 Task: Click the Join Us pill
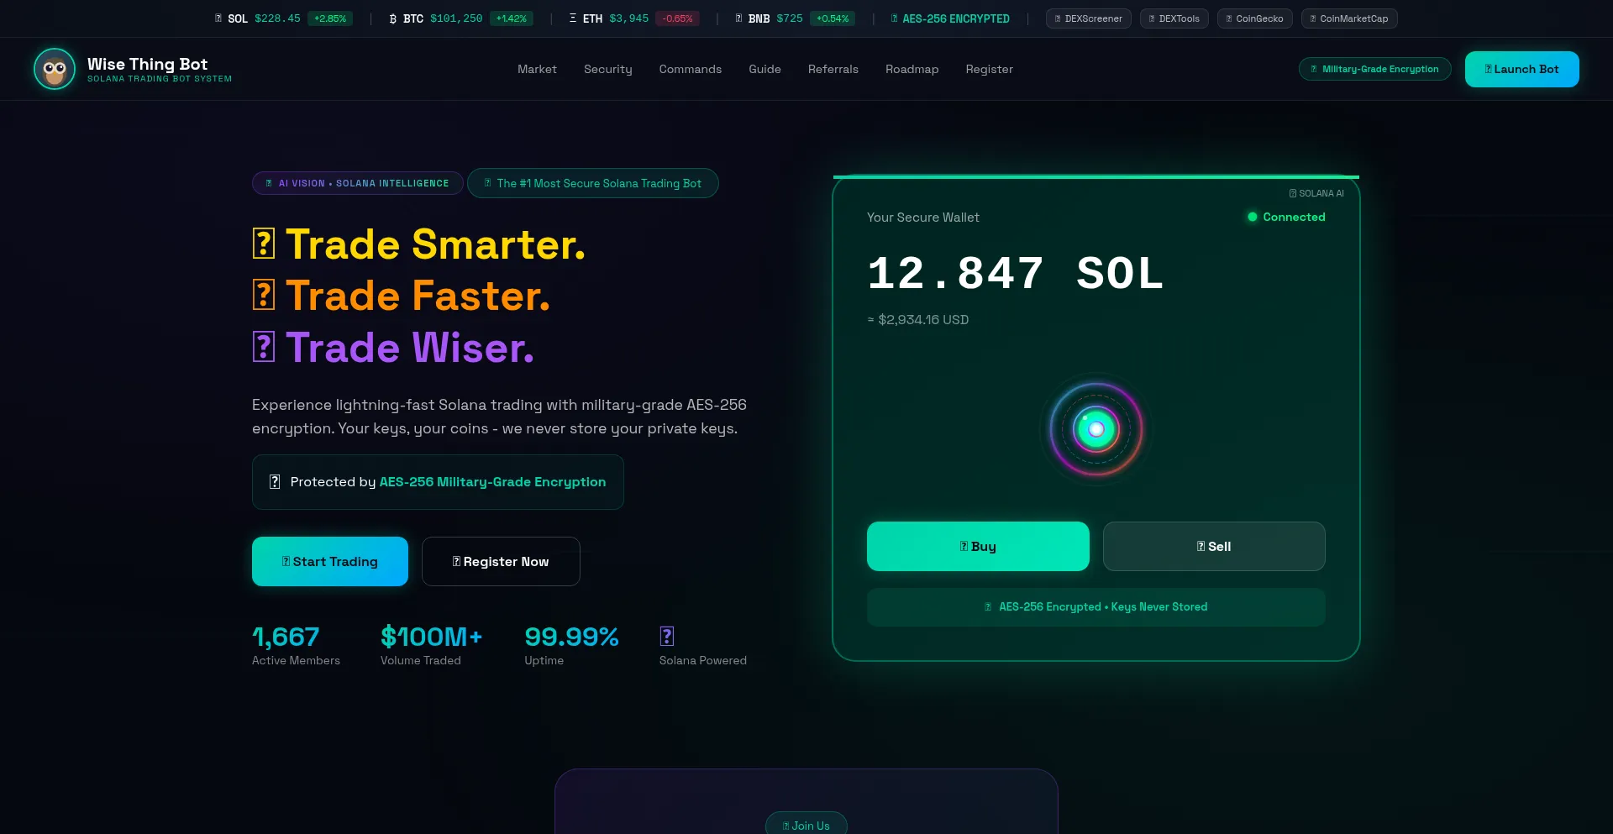tap(806, 825)
